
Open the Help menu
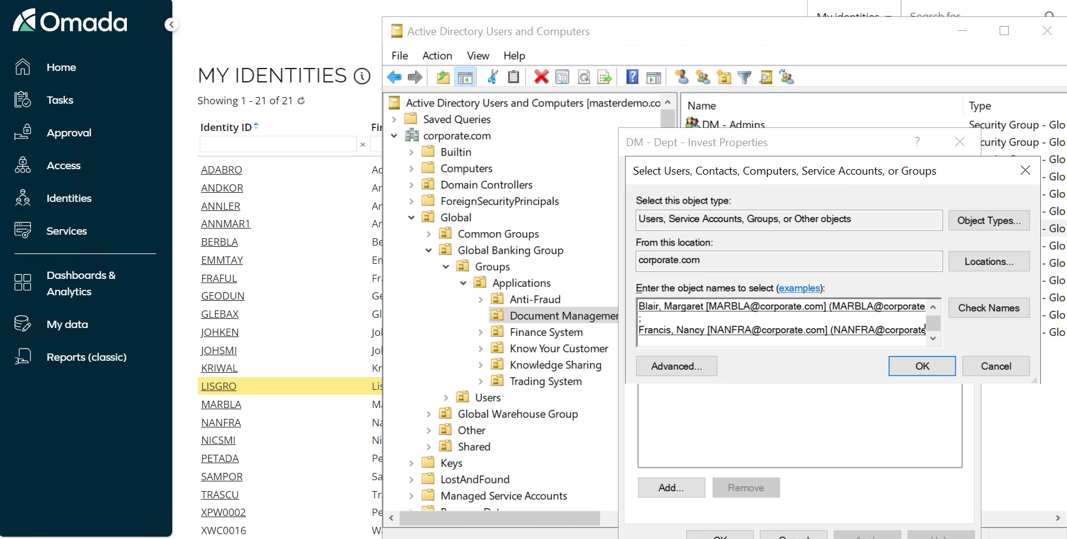pos(514,56)
